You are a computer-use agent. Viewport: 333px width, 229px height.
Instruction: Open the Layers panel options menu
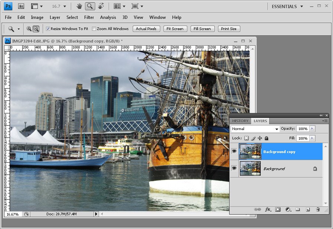point(325,121)
